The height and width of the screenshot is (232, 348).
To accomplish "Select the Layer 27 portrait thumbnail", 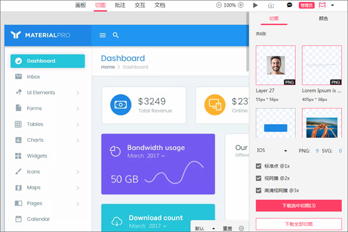I will [276, 65].
